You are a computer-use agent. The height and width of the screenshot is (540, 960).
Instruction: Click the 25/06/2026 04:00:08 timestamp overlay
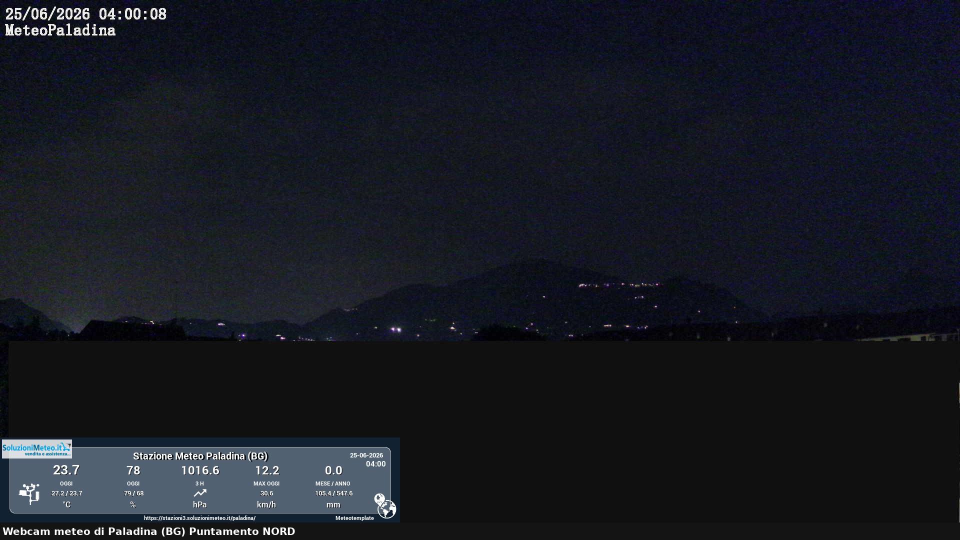(x=85, y=14)
